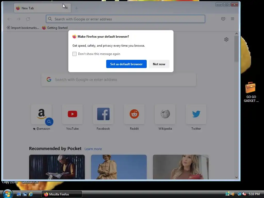The image size is (264, 198).
Task: Focus the Google search box on page
Action: coord(119,80)
